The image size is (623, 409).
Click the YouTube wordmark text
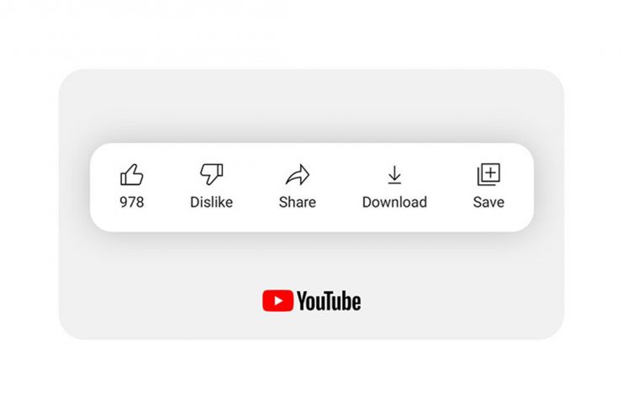click(329, 300)
